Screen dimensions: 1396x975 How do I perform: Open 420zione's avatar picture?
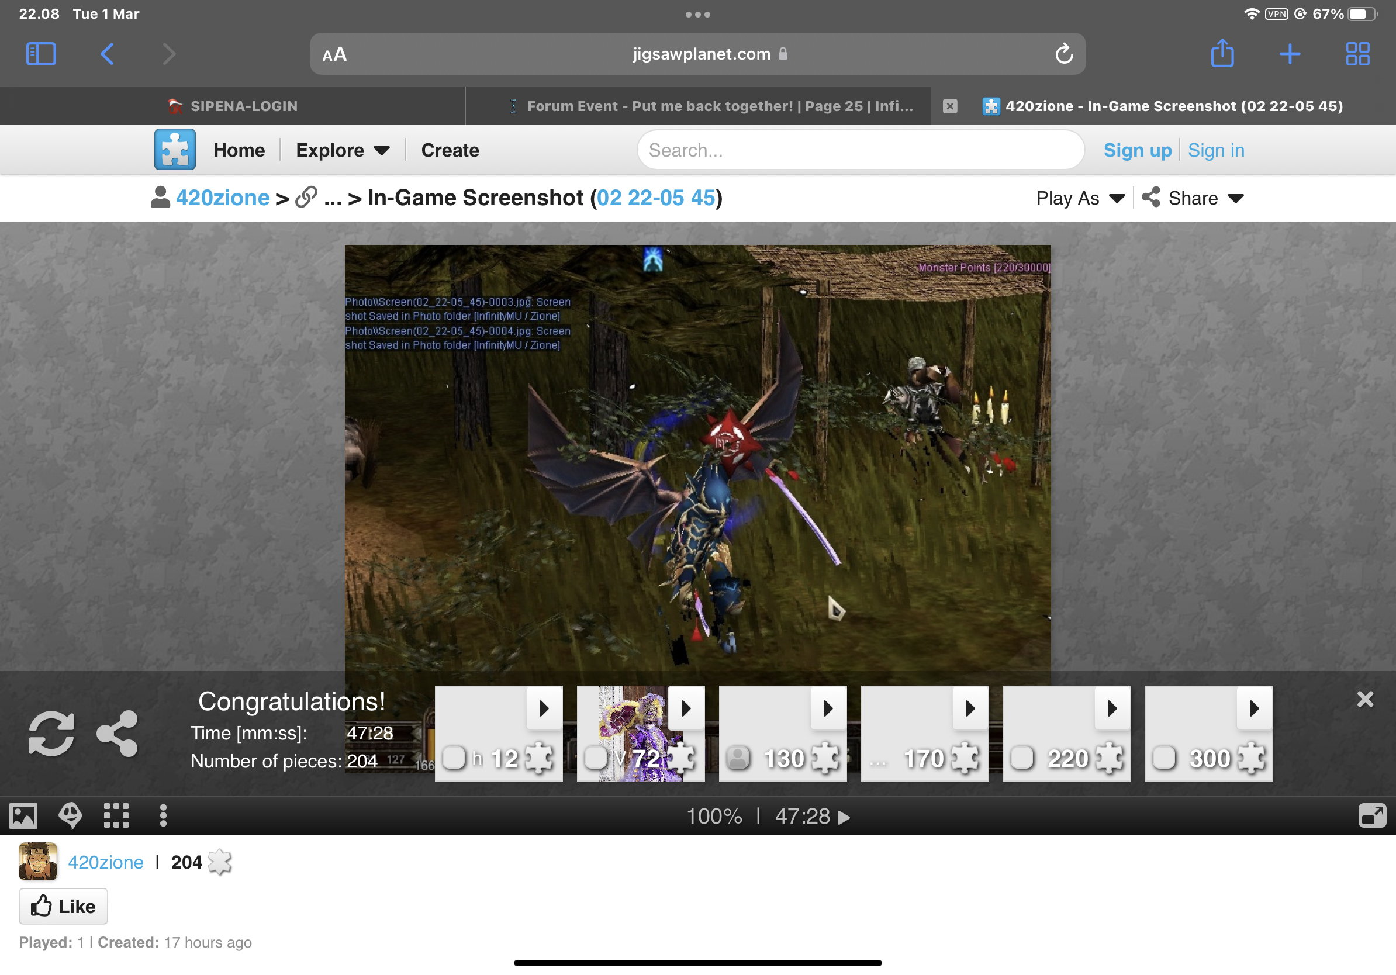pos(37,862)
